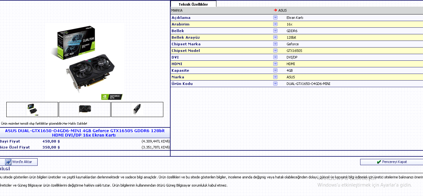Click the arrow icon in the HDMI row
Screen dimensions: 423x196
275,64
